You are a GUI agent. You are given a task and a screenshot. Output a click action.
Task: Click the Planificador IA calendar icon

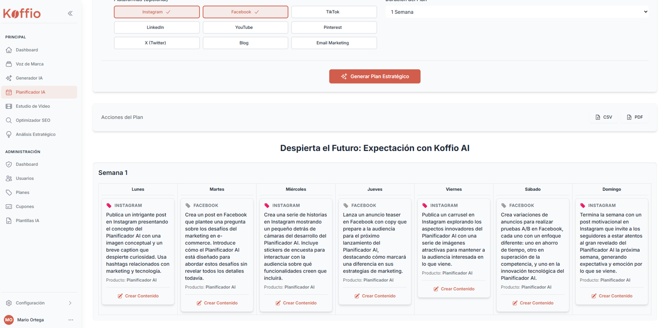(9, 92)
